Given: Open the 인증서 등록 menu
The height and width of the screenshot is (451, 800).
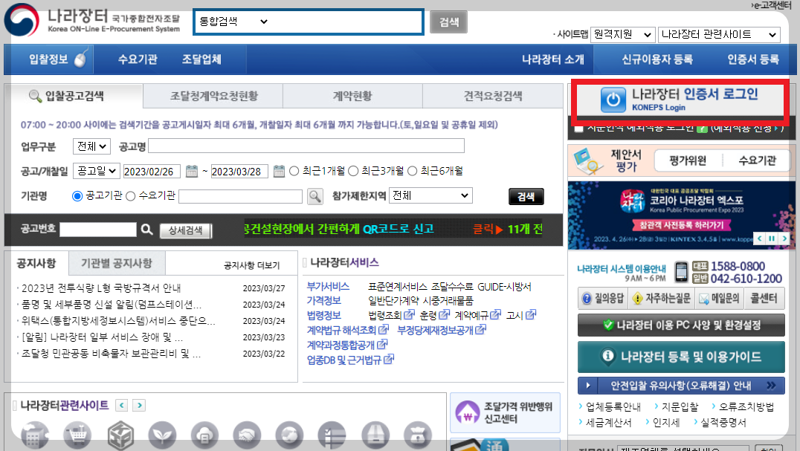Looking at the screenshot, I should click(x=753, y=59).
